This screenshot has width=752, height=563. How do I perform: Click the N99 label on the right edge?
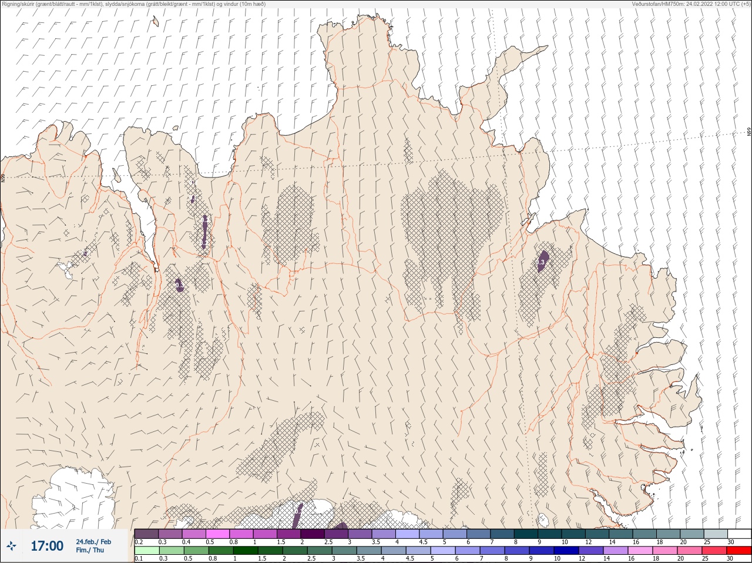click(x=749, y=132)
